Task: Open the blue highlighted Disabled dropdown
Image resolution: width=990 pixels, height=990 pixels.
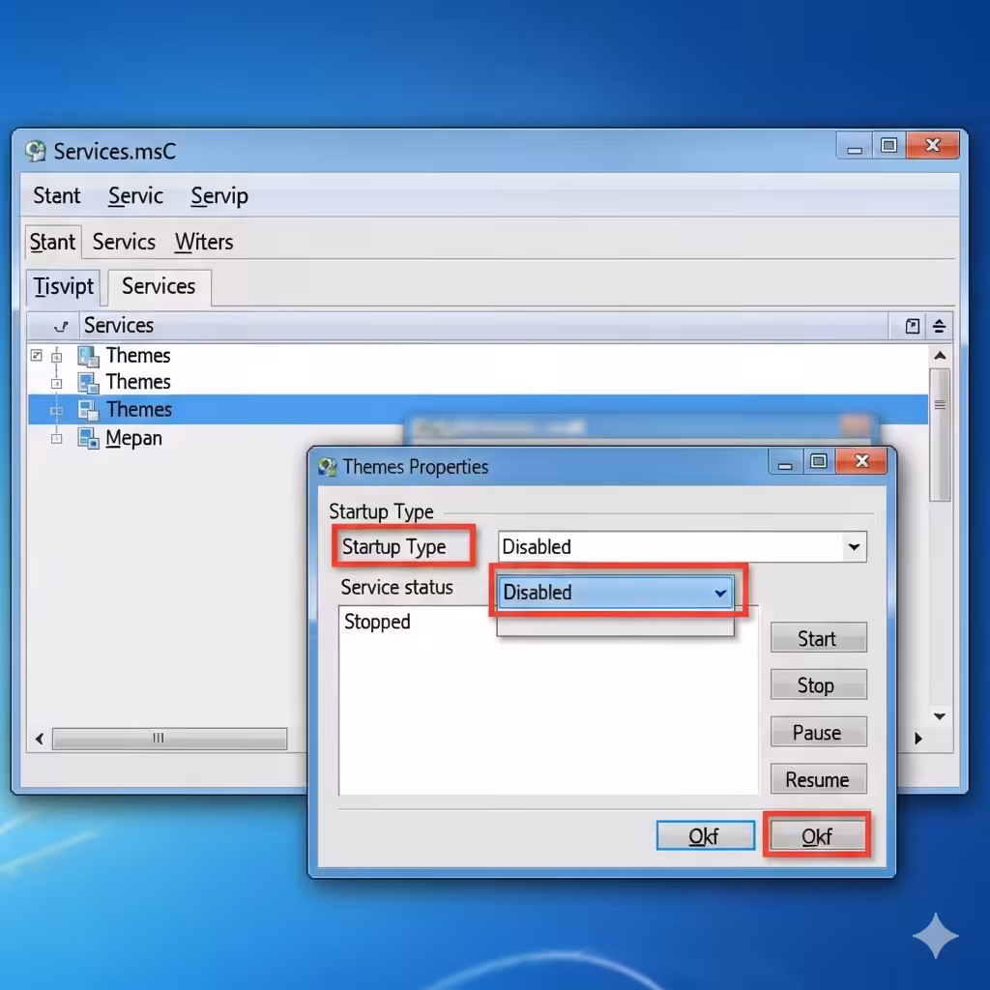Action: point(615,593)
